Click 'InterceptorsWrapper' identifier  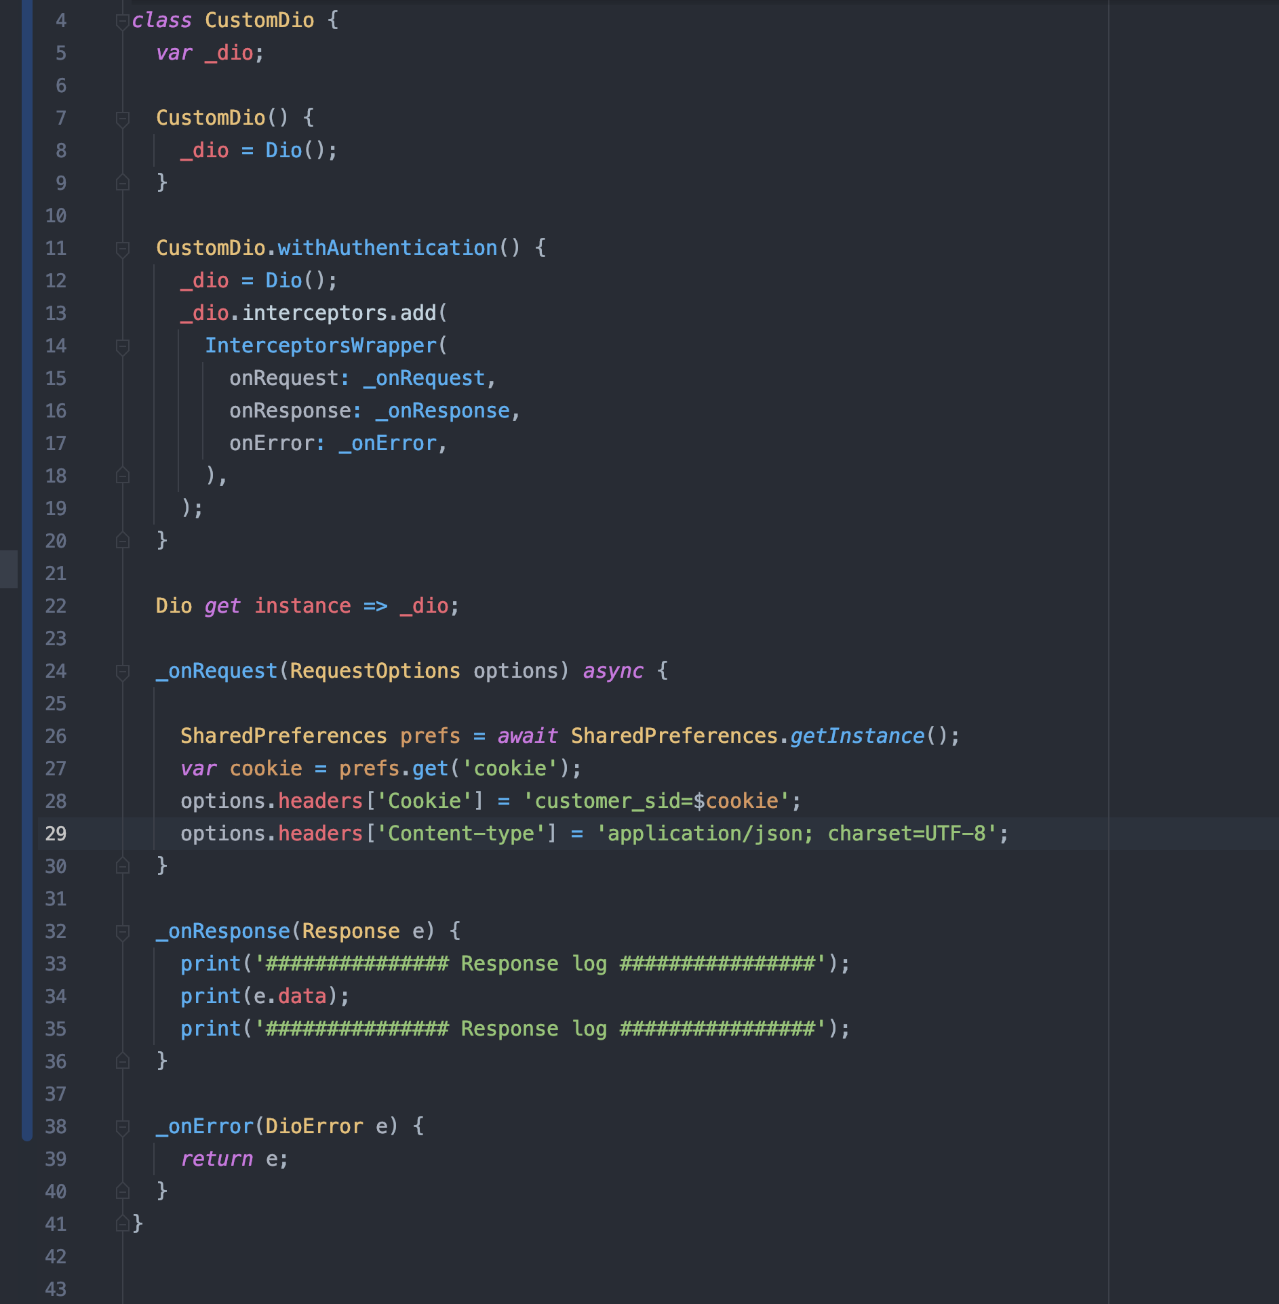[321, 346]
